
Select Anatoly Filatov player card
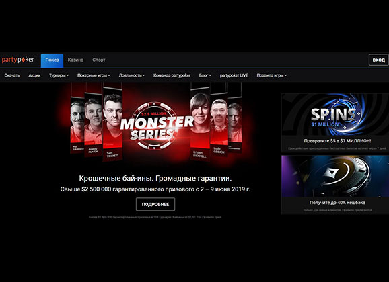94,121
